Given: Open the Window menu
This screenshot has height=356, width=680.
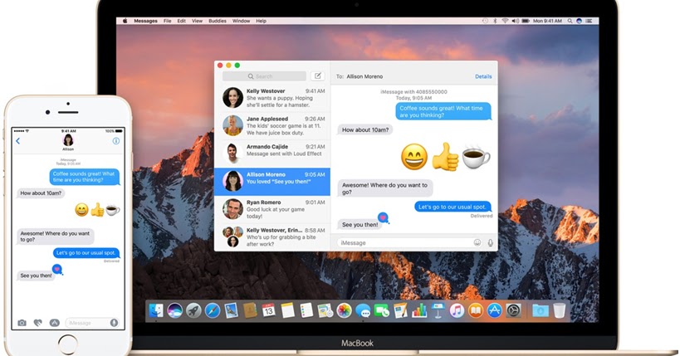Looking at the screenshot, I should pos(241,21).
